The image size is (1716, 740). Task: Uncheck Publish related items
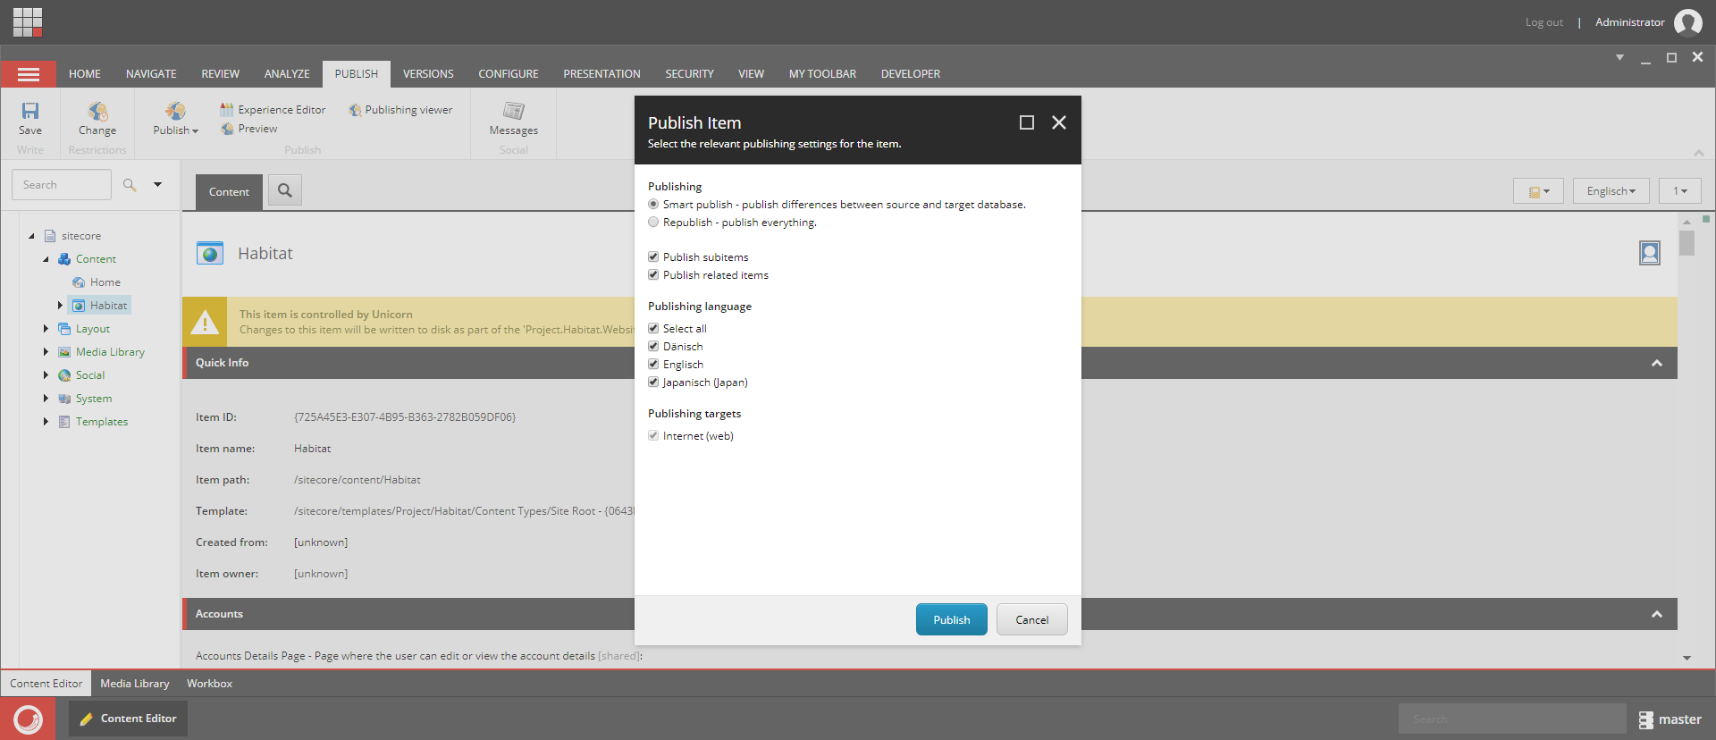click(653, 274)
